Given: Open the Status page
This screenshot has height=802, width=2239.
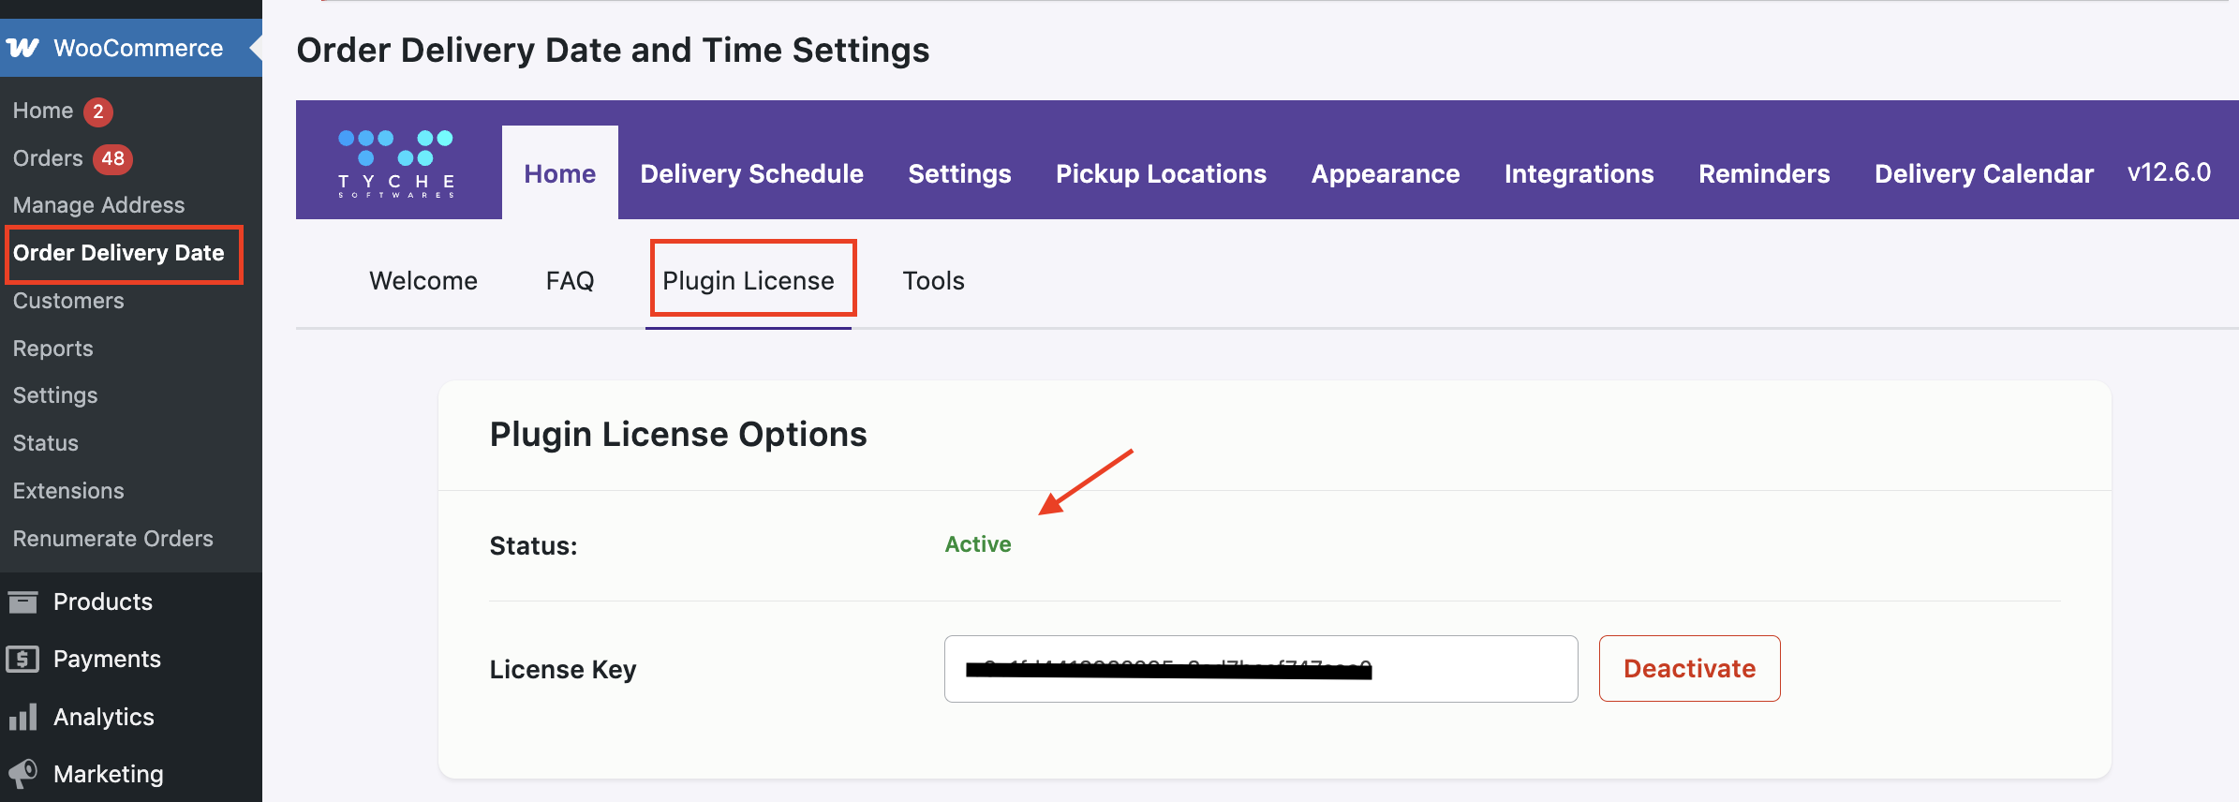Looking at the screenshot, I should click(x=46, y=443).
